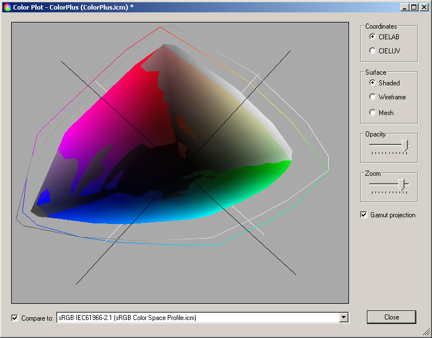Image resolution: width=432 pixels, height=338 pixels.
Task: Click the Close button
Action: (392, 317)
